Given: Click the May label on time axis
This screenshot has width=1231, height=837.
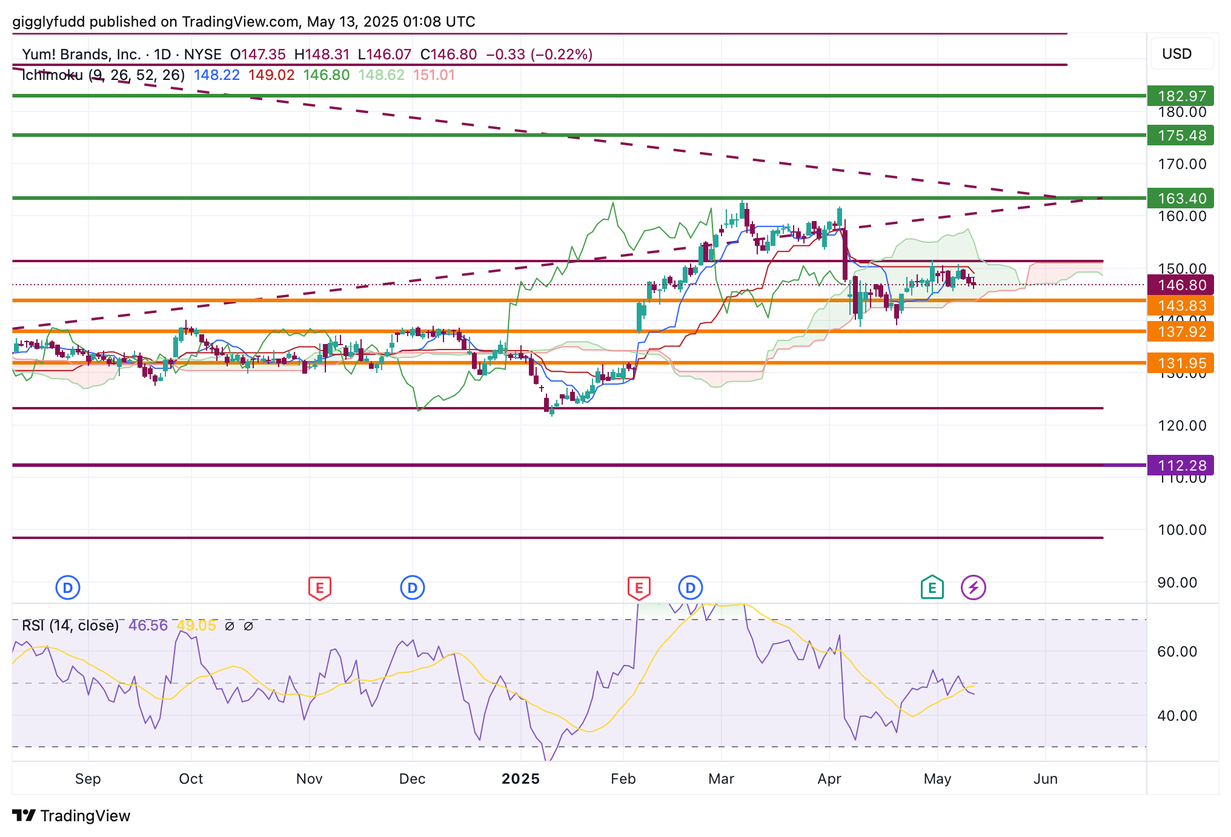Looking at the screenshot, I should click(937, 779).
